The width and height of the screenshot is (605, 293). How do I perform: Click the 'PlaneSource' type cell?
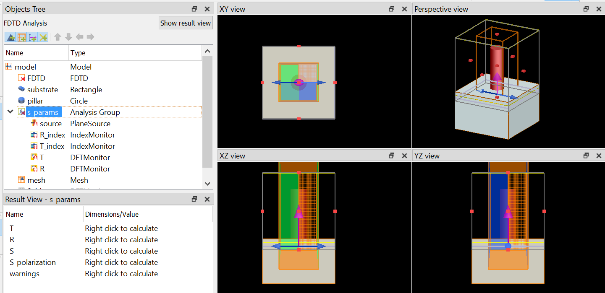pos(90,123)
